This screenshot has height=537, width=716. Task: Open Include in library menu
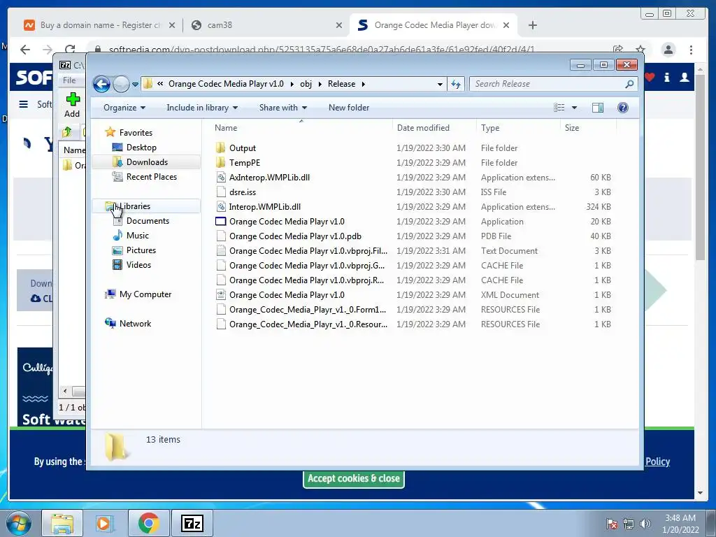[202, 108]
